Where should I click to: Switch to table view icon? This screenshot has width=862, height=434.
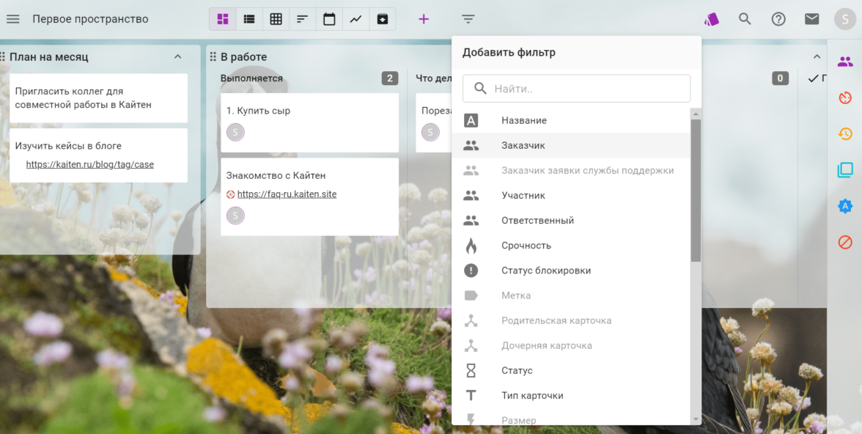(x=276, y=19)
